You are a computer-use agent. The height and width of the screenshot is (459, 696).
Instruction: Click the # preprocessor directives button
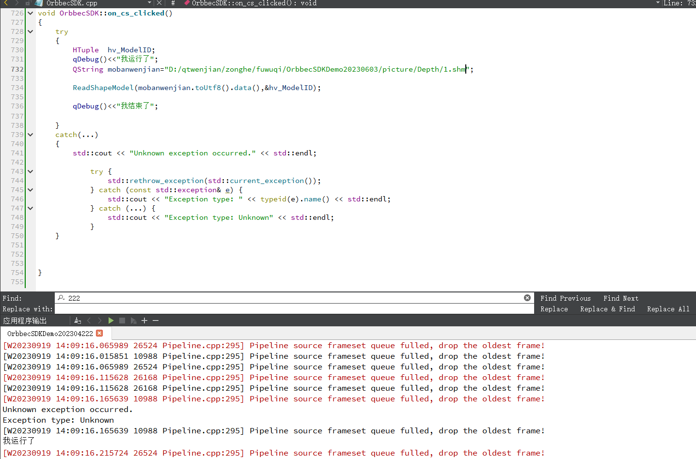click(173, 3)
